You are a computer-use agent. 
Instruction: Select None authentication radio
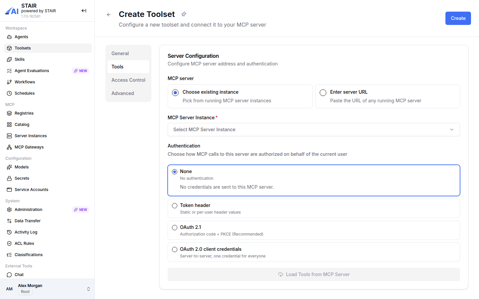click(x=175, y=172)
